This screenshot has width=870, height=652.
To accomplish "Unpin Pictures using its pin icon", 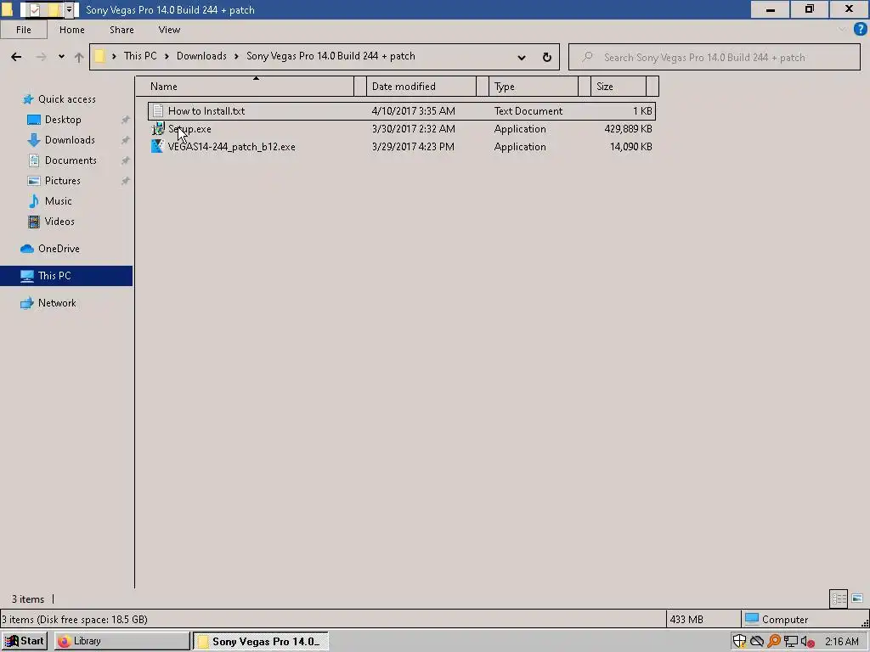I will [x=126, y=182].
